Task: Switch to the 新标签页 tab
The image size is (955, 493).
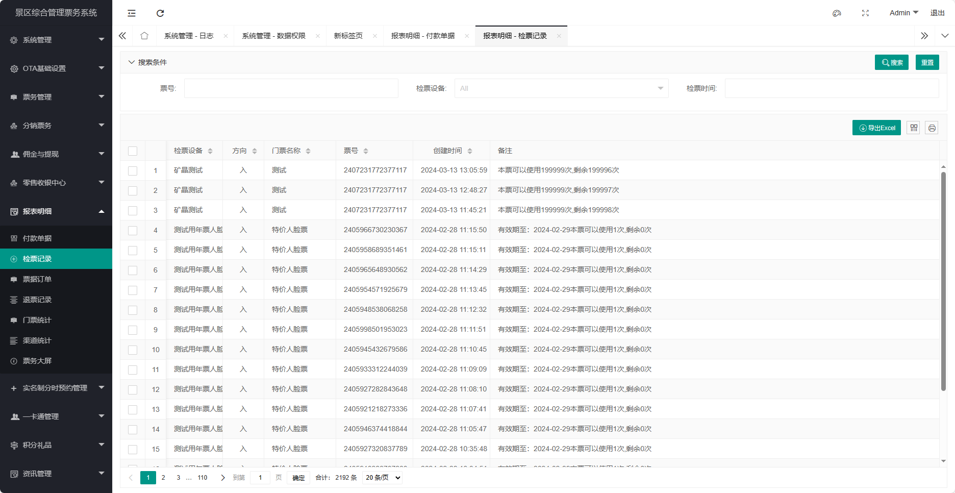Action: pos(348,36)
